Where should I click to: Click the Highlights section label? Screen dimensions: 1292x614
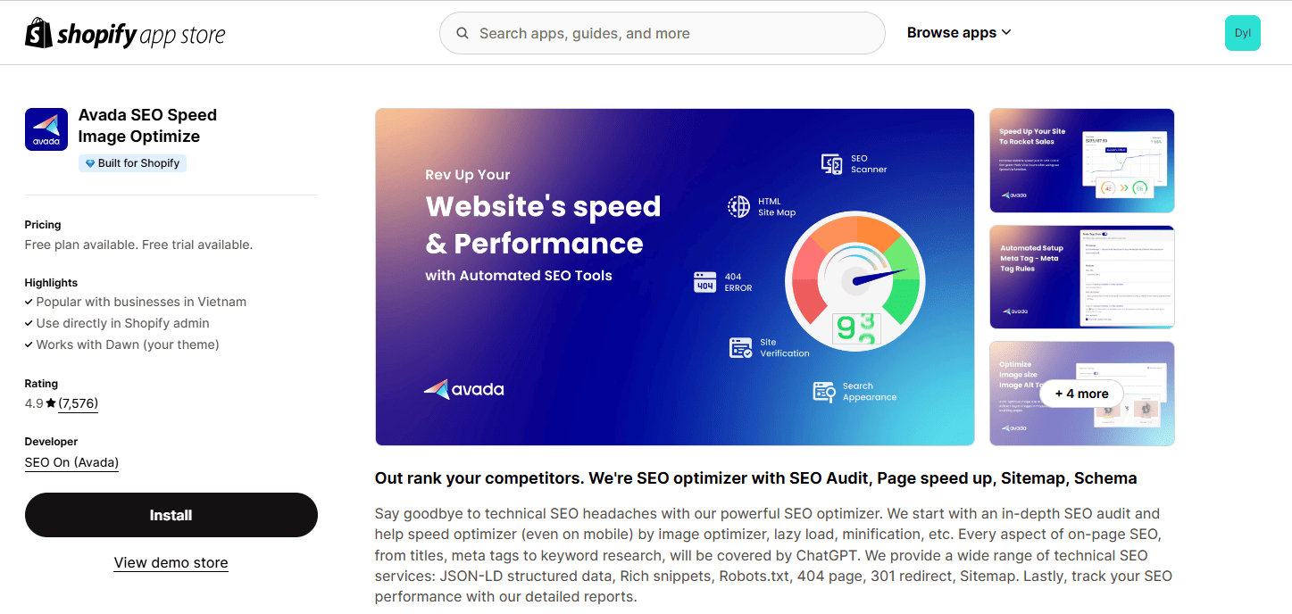pos(51,283)
